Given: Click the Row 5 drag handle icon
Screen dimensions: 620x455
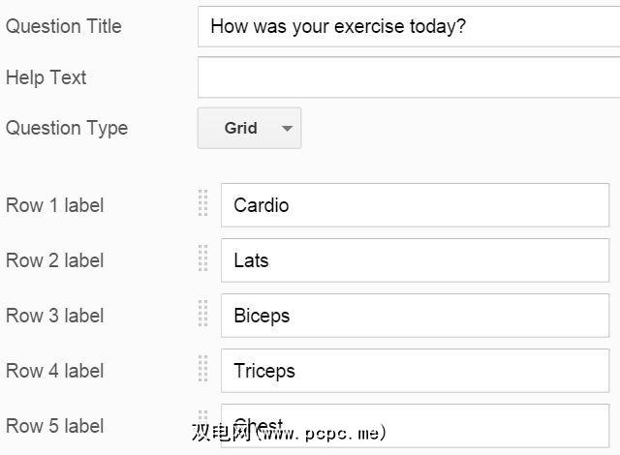Looking at the screenshot, I should coord(203,421).
